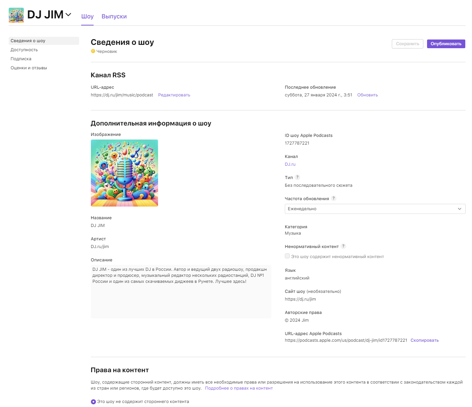
Task: Click help icon beside Ненормативный контент
Action: [343, 246]
